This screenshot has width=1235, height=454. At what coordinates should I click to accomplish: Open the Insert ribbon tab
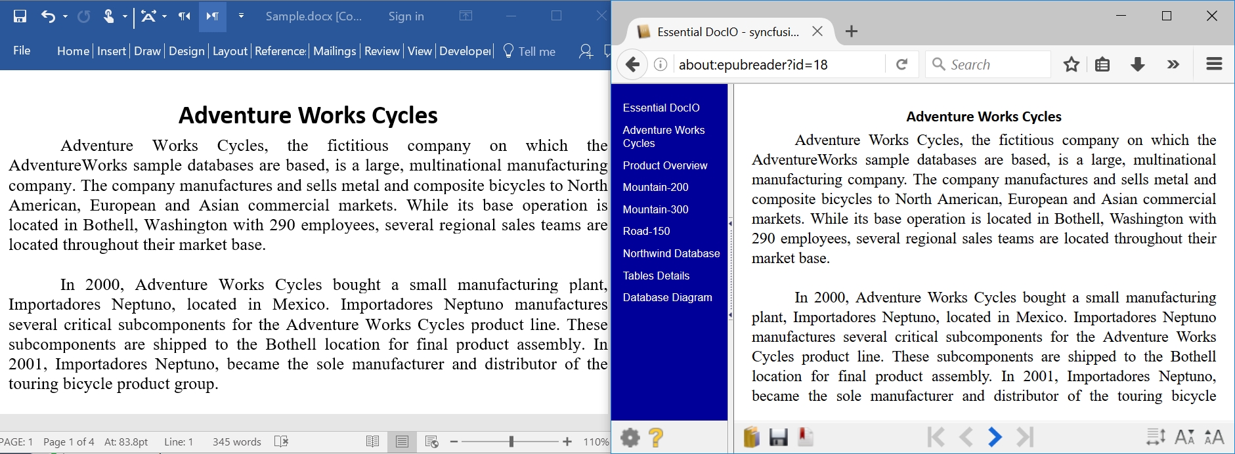pos(111,51)
